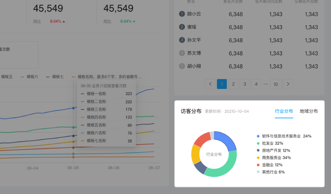Click the 访客分布 panel title

[x=191, y=111]
